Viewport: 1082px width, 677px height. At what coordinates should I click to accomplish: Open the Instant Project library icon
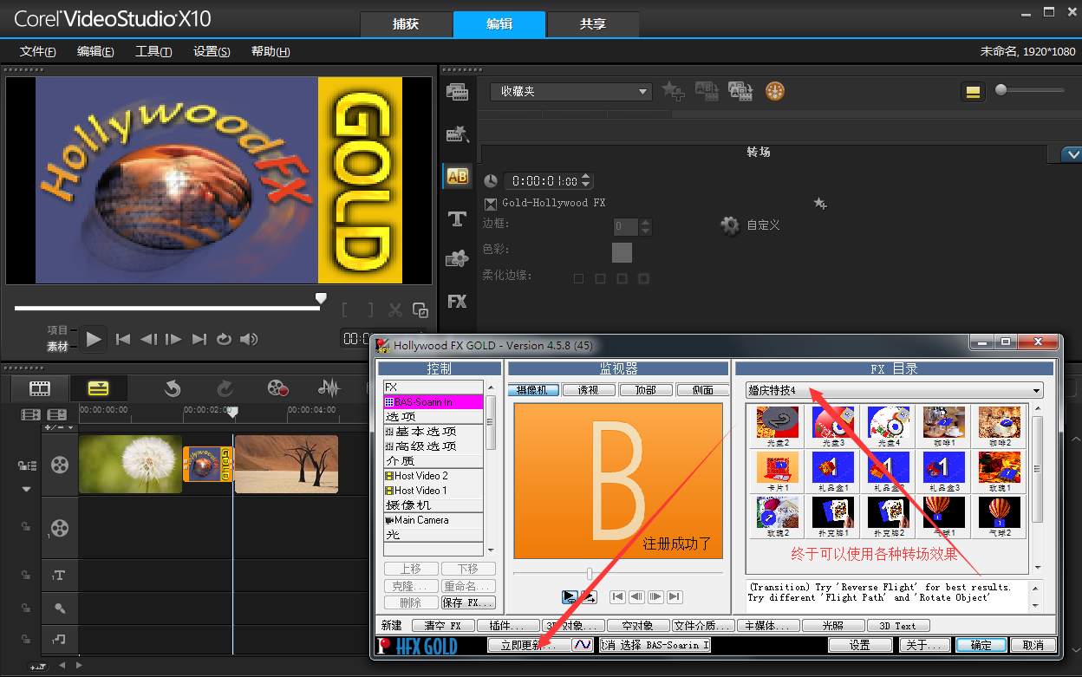[x=457, y=134]
